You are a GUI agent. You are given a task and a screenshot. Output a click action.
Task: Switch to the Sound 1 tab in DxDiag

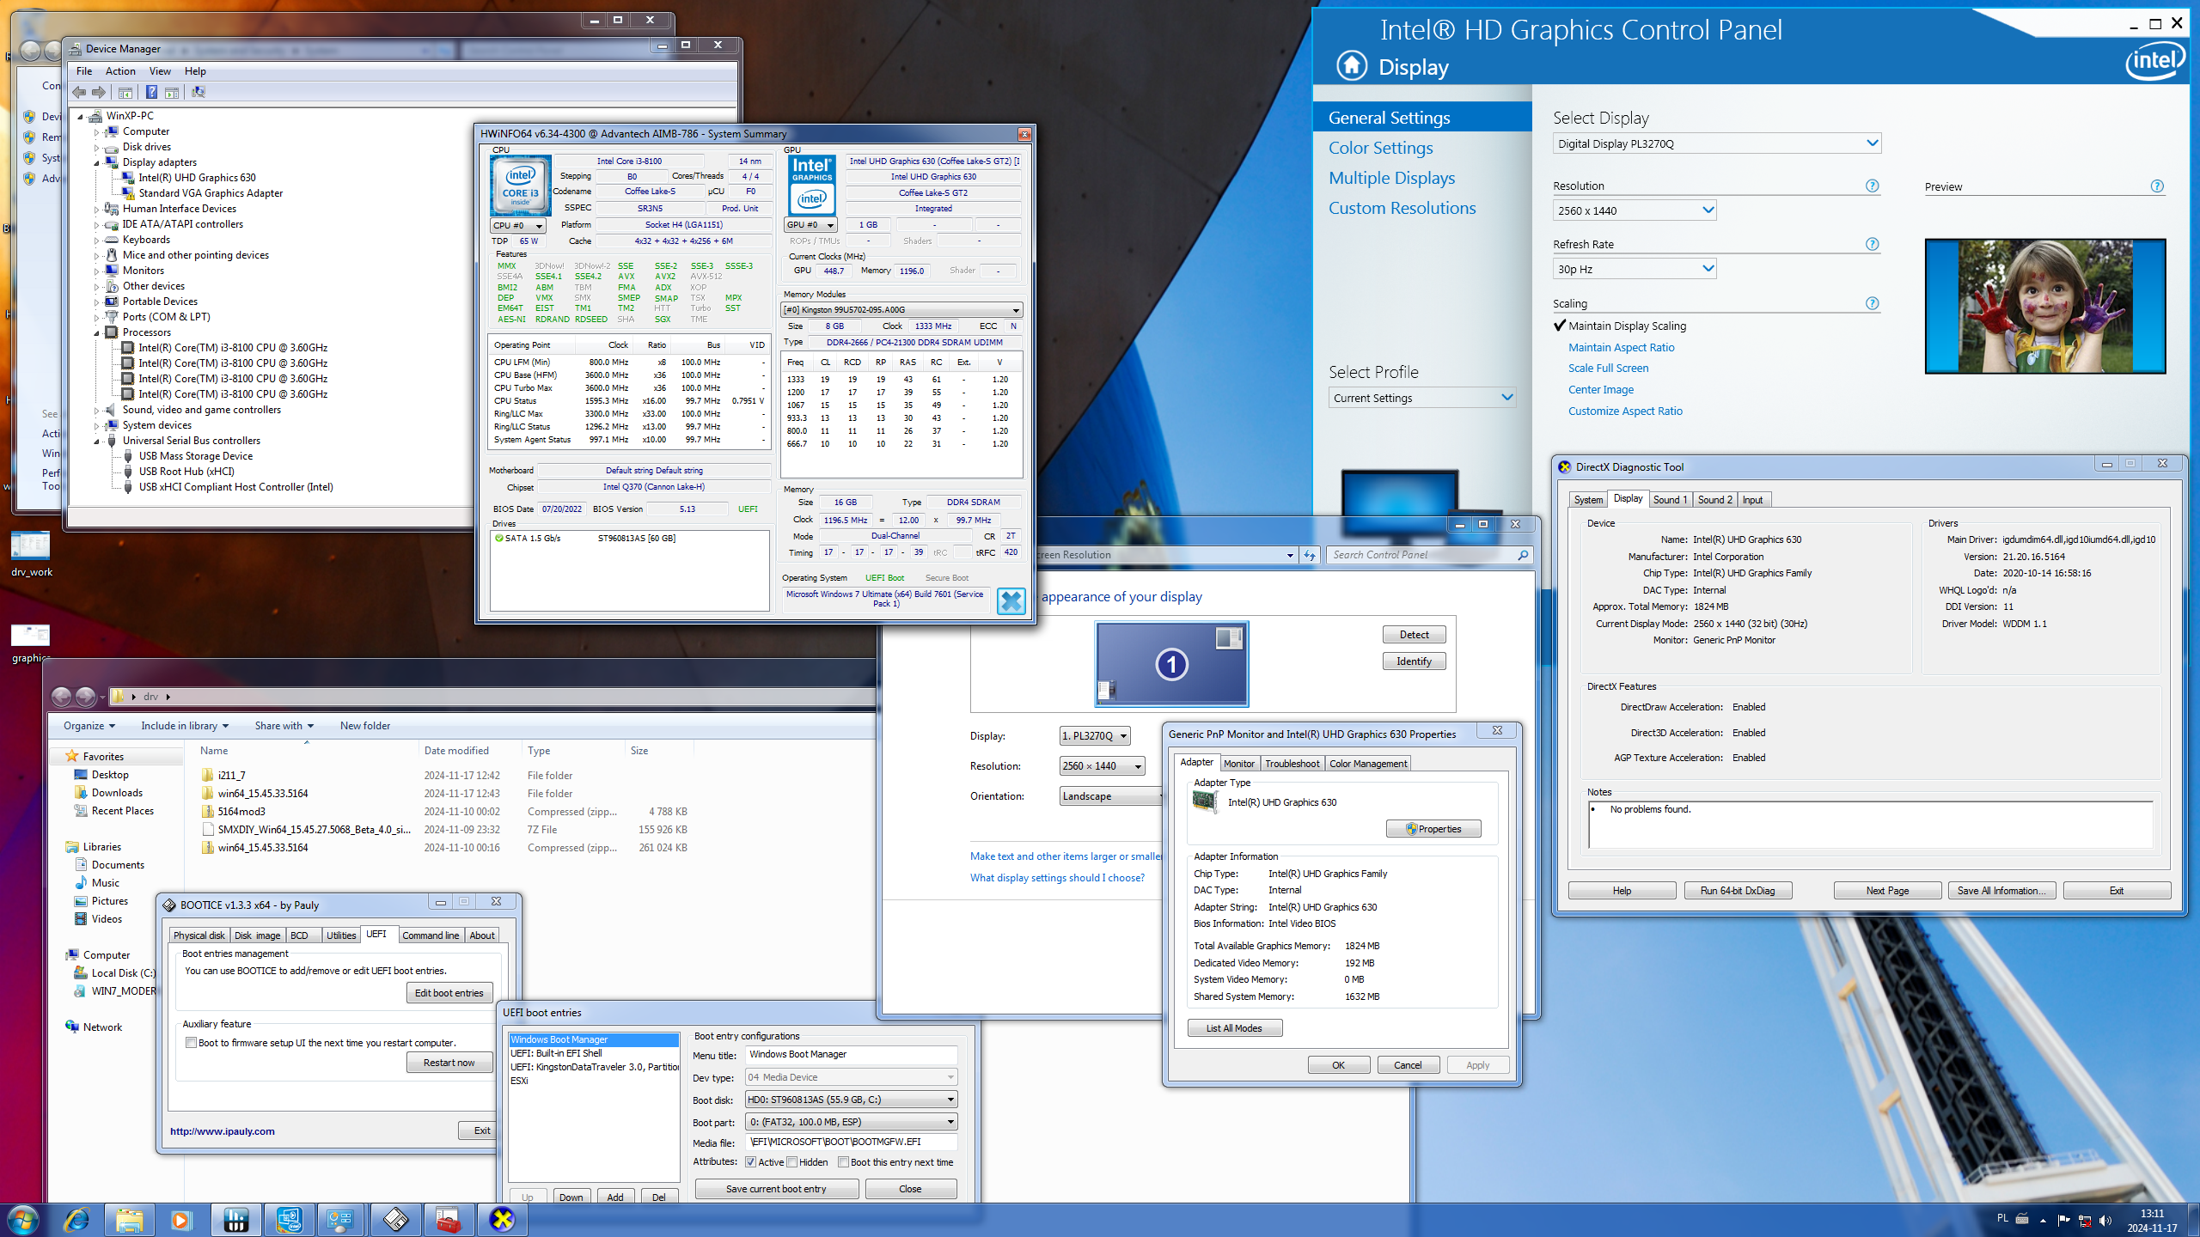pyautogui.click(x=1670, y=498)
